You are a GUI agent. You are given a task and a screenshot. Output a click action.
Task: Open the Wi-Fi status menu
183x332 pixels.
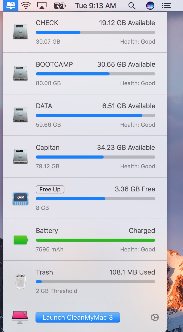pyautogui.click(x=26, y=6)
